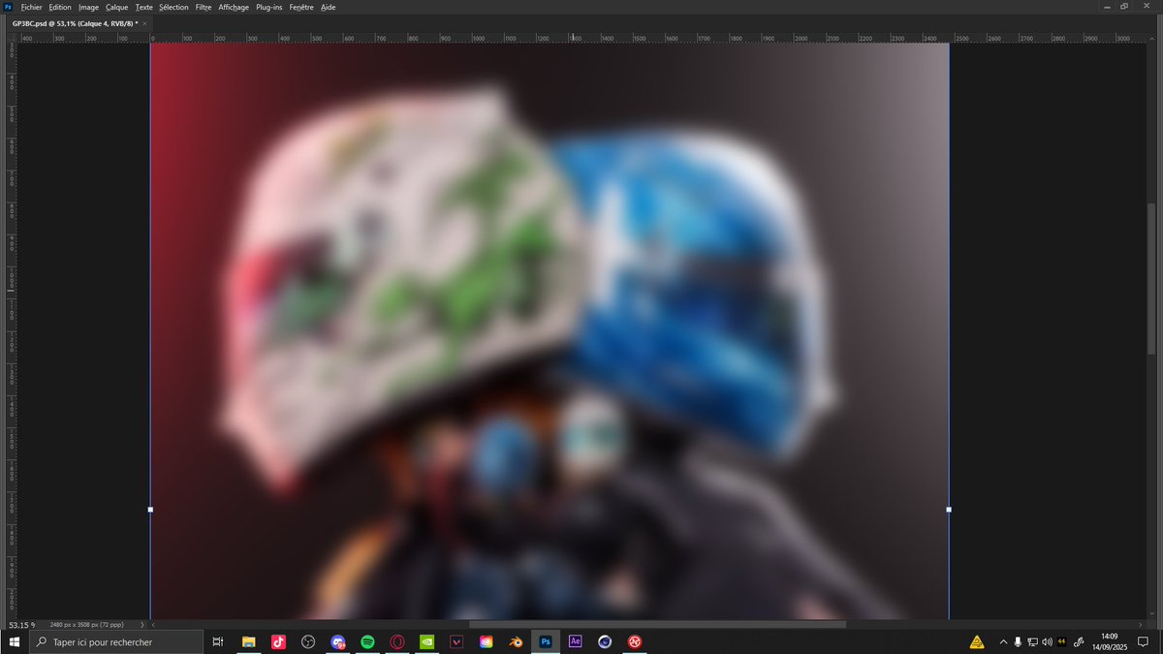The height and width of the screenshot is (654, 1163).
Task: Select the GP3BC.psd document tab
Action: point(74,22)
